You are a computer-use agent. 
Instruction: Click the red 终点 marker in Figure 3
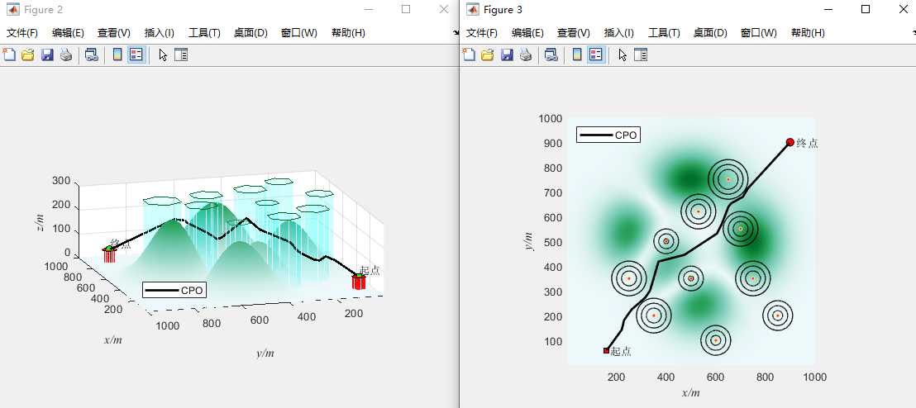(790, 142)
